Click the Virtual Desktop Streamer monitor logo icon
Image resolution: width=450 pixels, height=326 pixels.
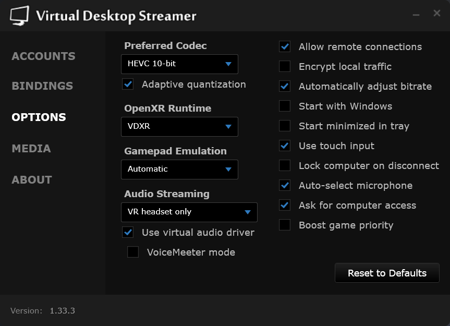click(20, 15)
